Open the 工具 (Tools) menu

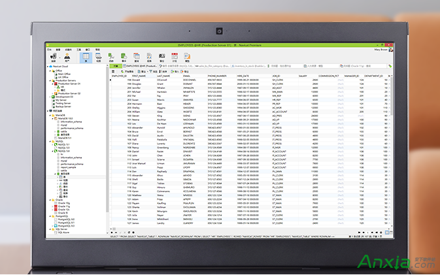point(79,50)
